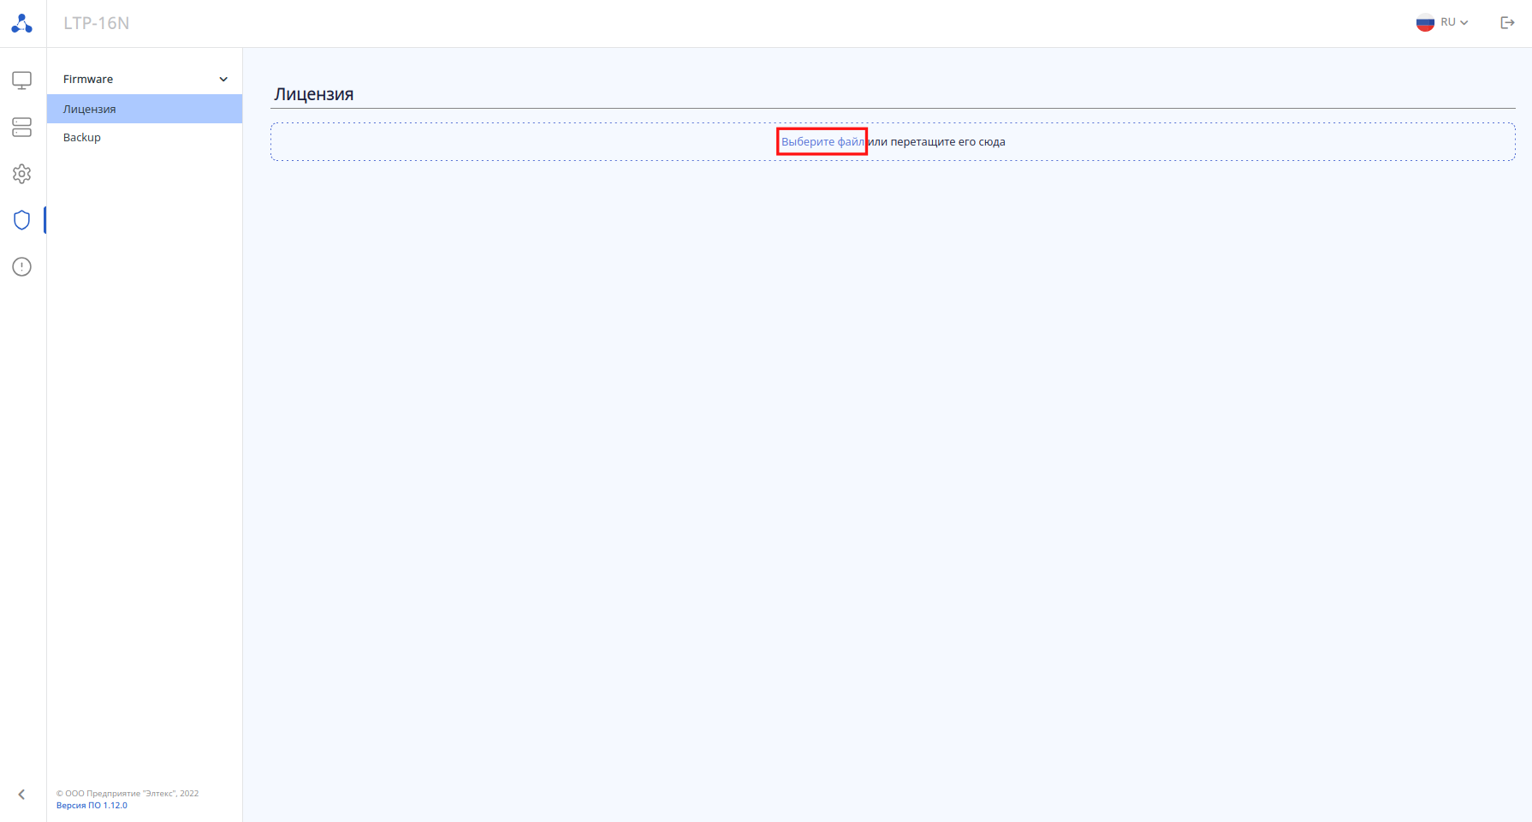Open settings with the gear icon
Viewport: 1532px width, 822px height.
coord(22,174)
